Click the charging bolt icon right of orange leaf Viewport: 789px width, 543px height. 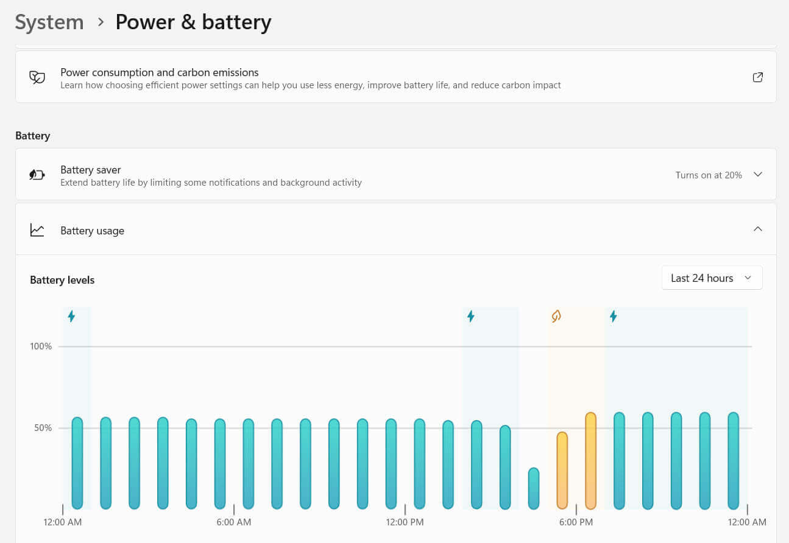click(x=614, y=316)
